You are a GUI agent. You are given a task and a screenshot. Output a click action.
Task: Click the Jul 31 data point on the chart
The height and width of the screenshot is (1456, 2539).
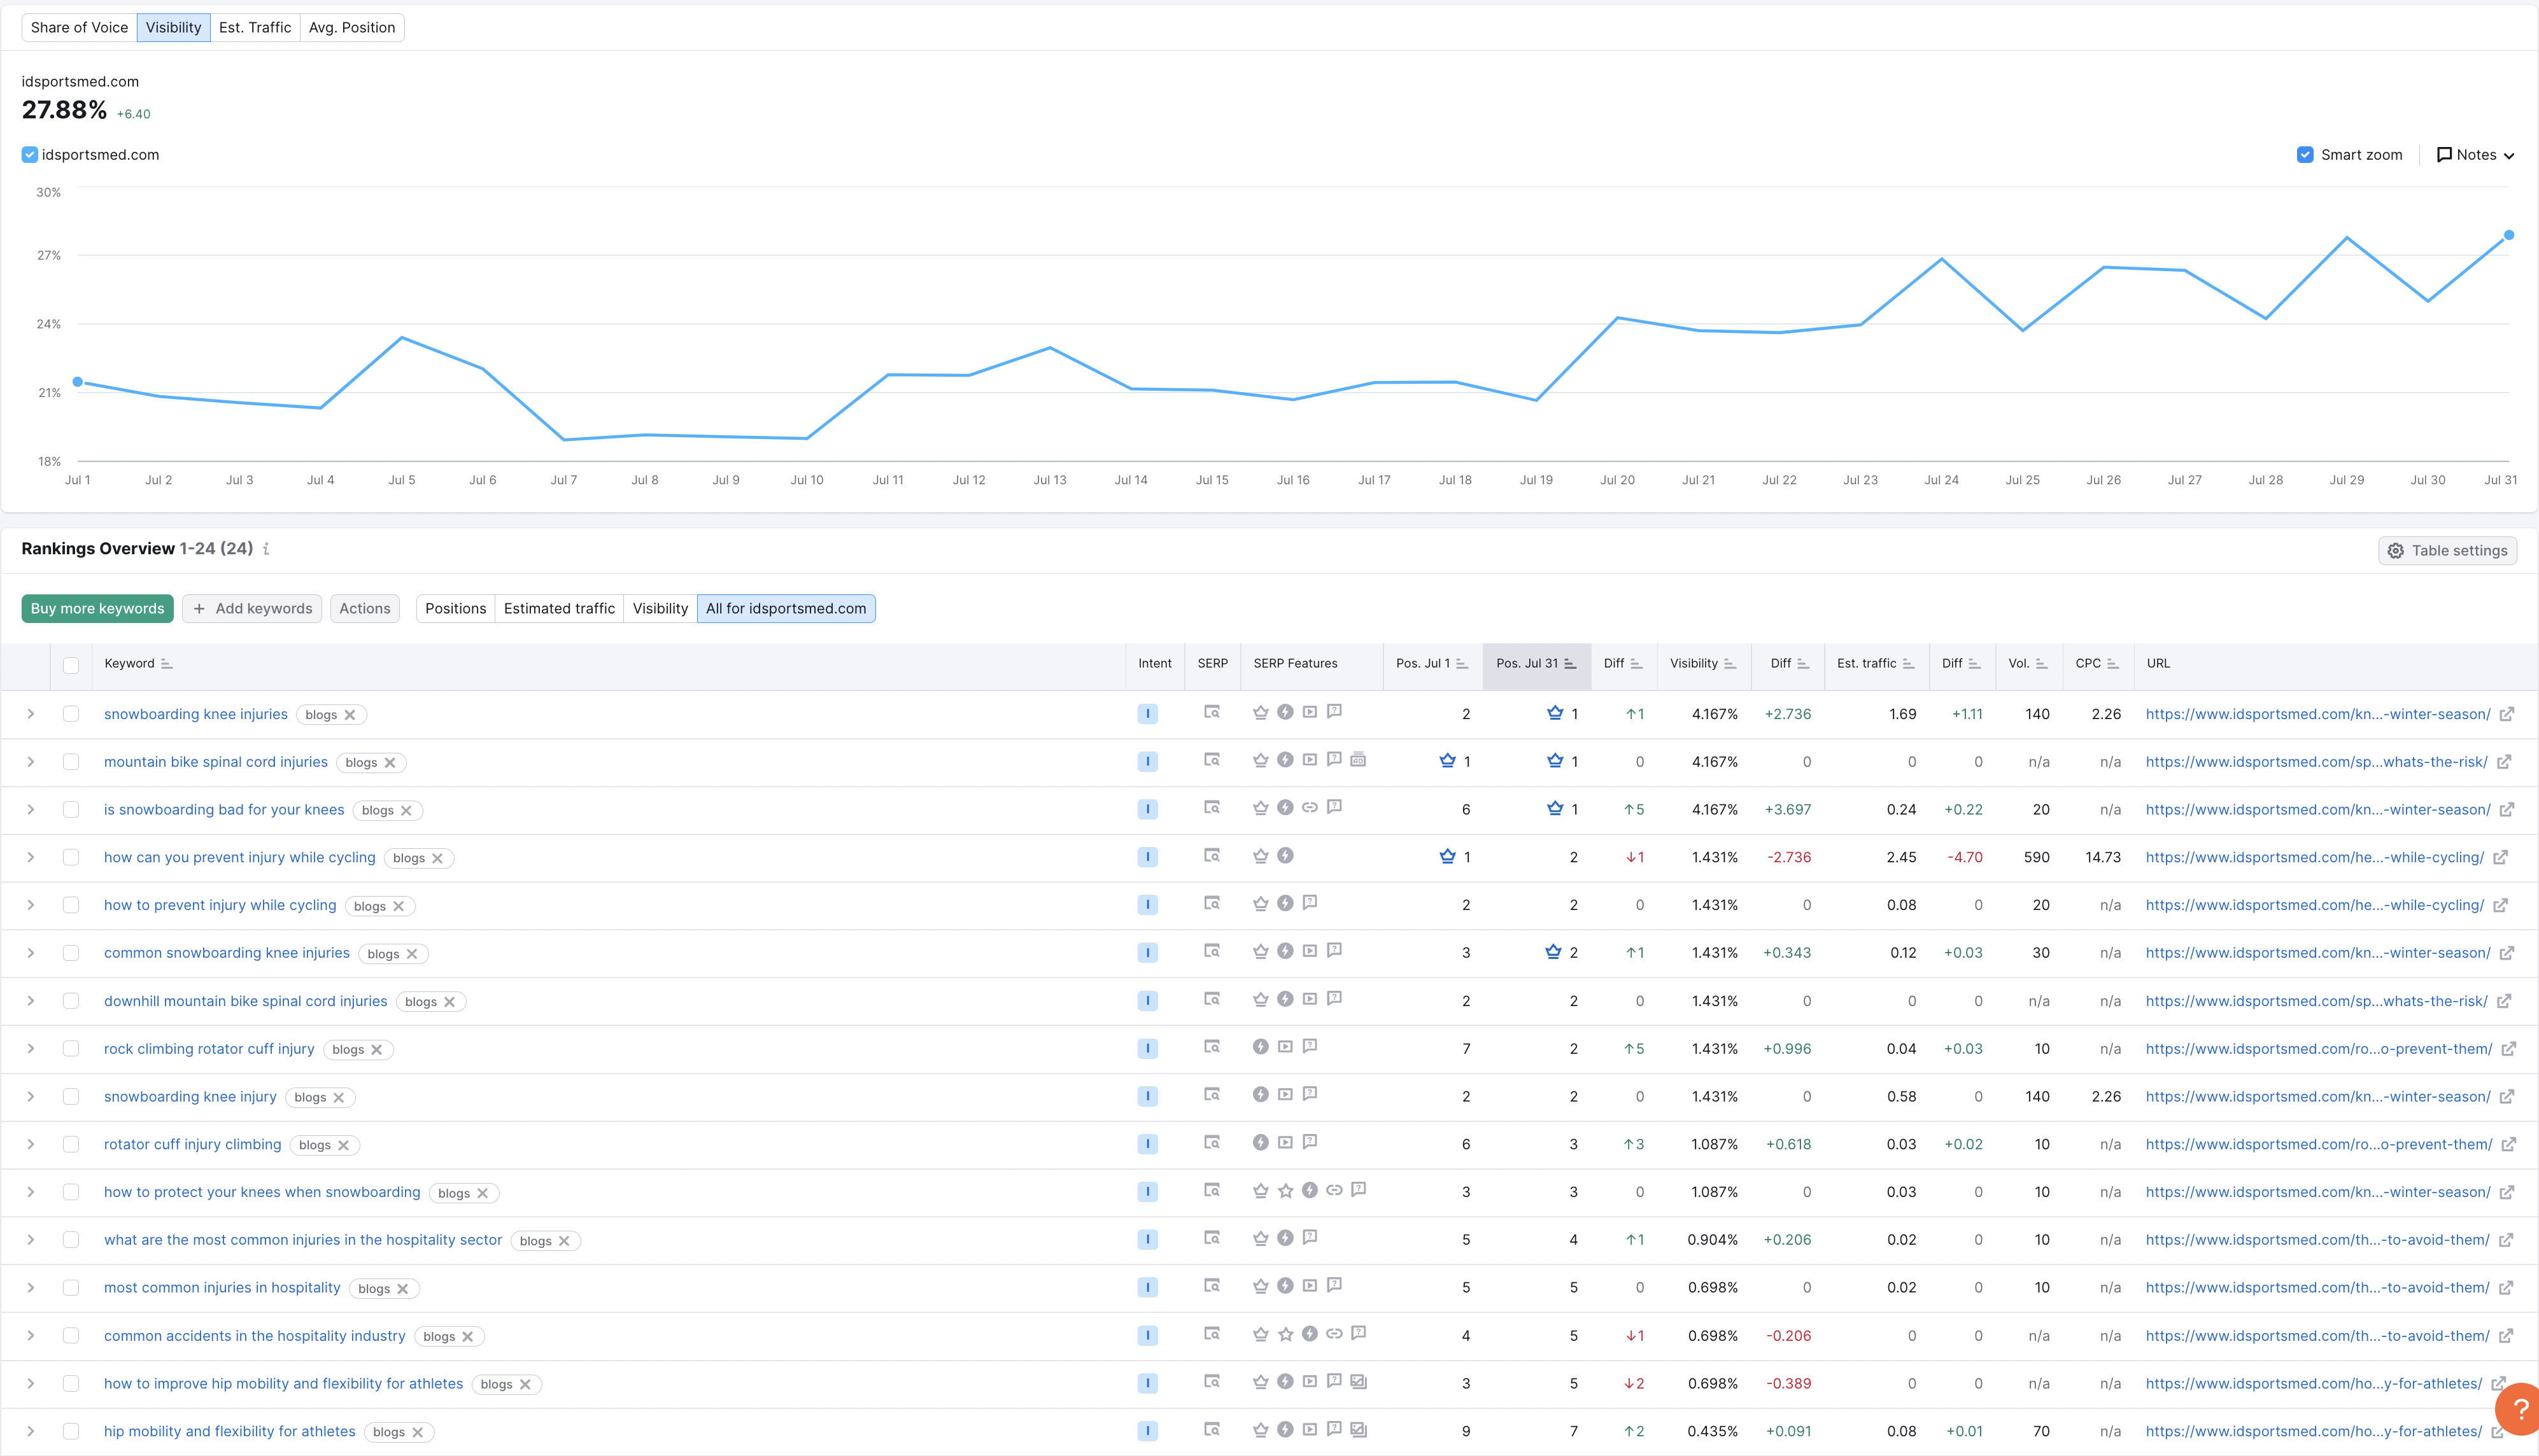[x=2508, y=236]
